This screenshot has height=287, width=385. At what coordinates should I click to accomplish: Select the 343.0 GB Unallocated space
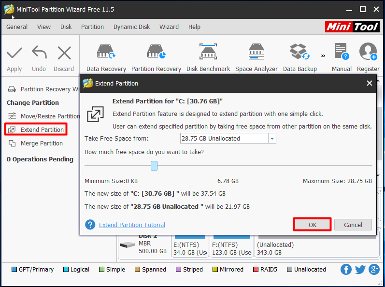(x=317, y=245)
